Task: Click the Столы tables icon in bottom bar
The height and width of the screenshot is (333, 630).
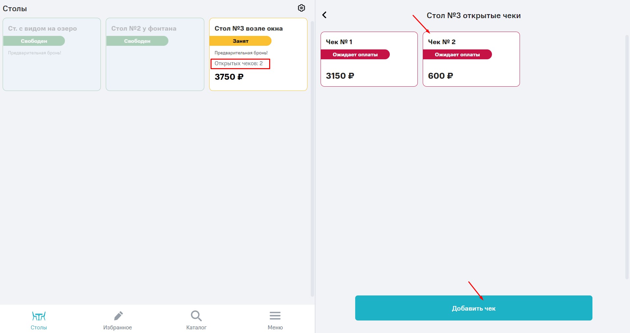Action: coord(39,316)
